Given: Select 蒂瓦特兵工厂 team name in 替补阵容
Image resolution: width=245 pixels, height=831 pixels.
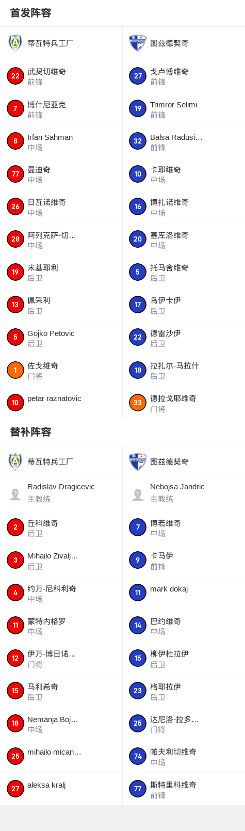Looking at the screenshot, I should (51, 462).
